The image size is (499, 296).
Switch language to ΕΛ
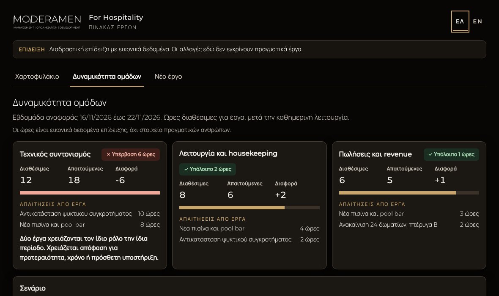tap(460, 21)
